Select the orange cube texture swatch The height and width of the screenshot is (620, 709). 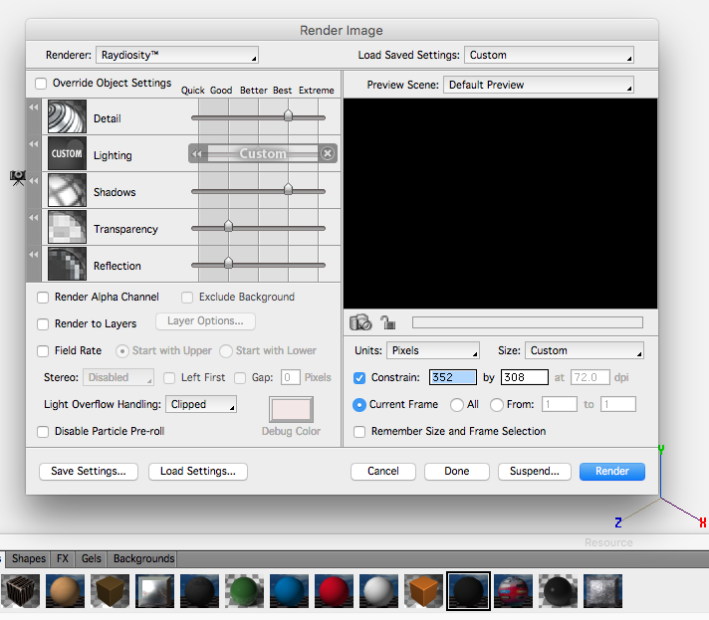[x=423, y=591]
